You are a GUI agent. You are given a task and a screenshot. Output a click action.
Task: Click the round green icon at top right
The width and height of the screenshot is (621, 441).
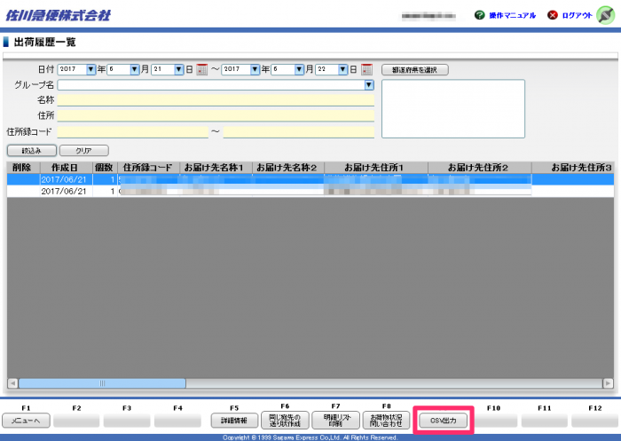point(606,15)
